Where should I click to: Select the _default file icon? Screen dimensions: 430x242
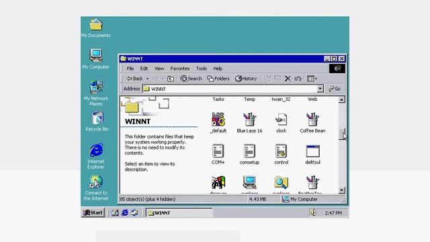tap(218, 120)
